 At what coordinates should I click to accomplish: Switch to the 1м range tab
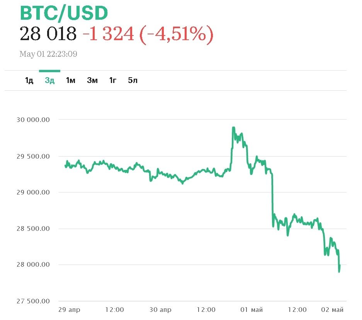[x=70, y=80]
